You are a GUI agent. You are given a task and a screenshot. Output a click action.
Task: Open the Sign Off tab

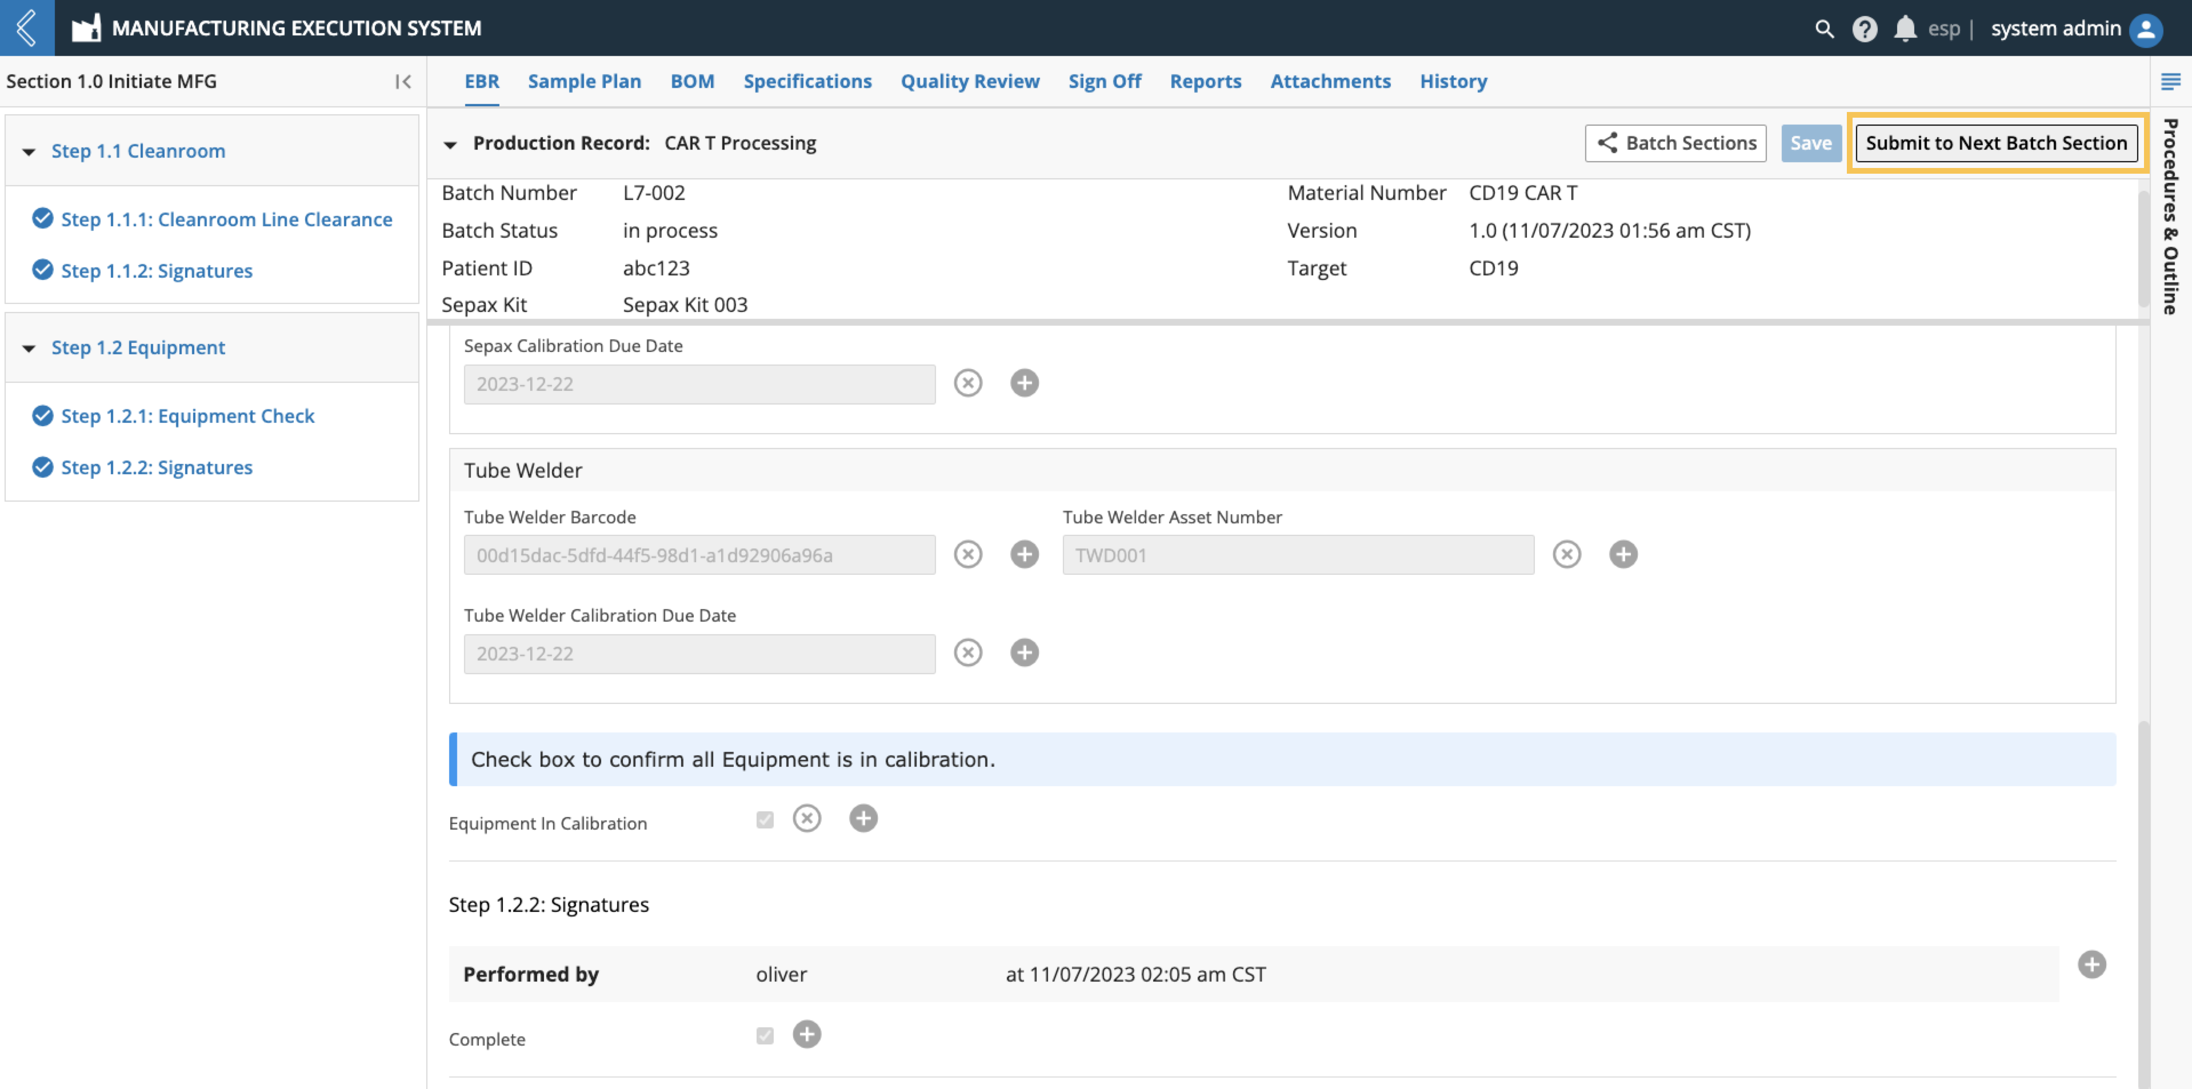1105,82
